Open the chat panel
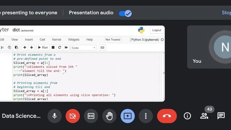This screenshot has height=130, width=231. coord(221,116)
